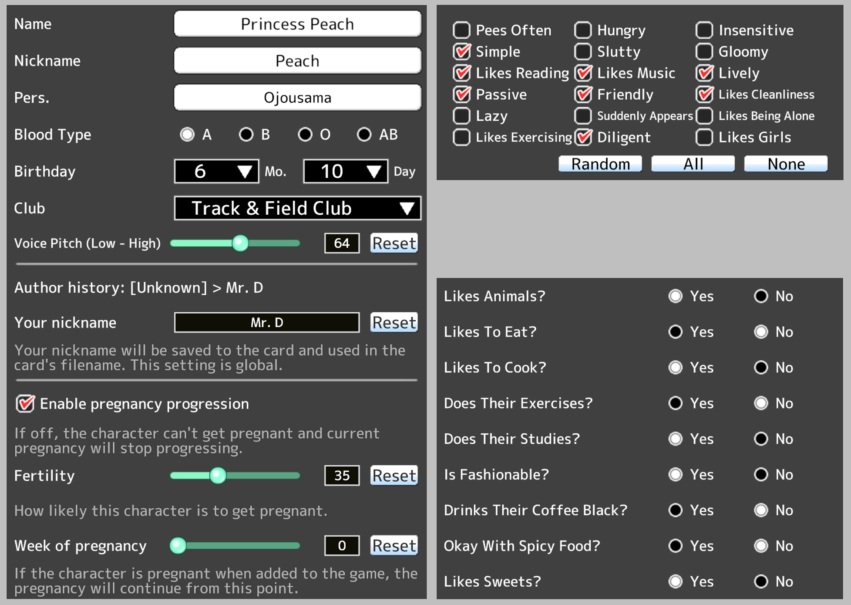
Task: Check the Hungry trait
Action: point(583,30)
